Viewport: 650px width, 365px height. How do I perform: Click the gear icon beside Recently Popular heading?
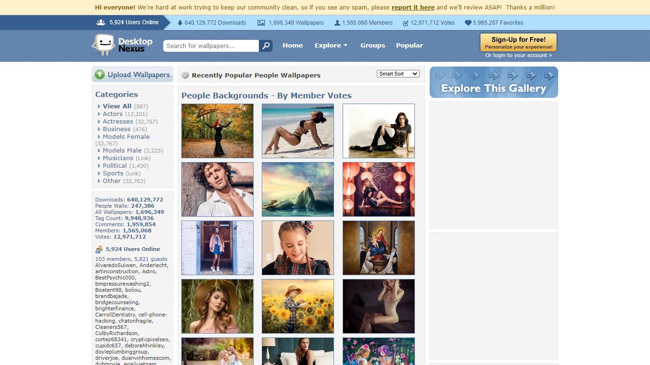click(x=185, y=75)
